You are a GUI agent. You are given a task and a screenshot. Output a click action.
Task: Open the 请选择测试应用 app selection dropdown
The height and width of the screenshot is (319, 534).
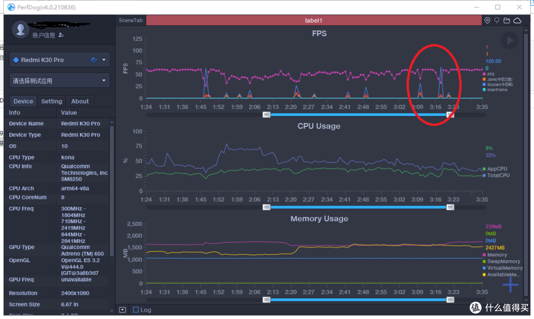[x=59, y=80]
